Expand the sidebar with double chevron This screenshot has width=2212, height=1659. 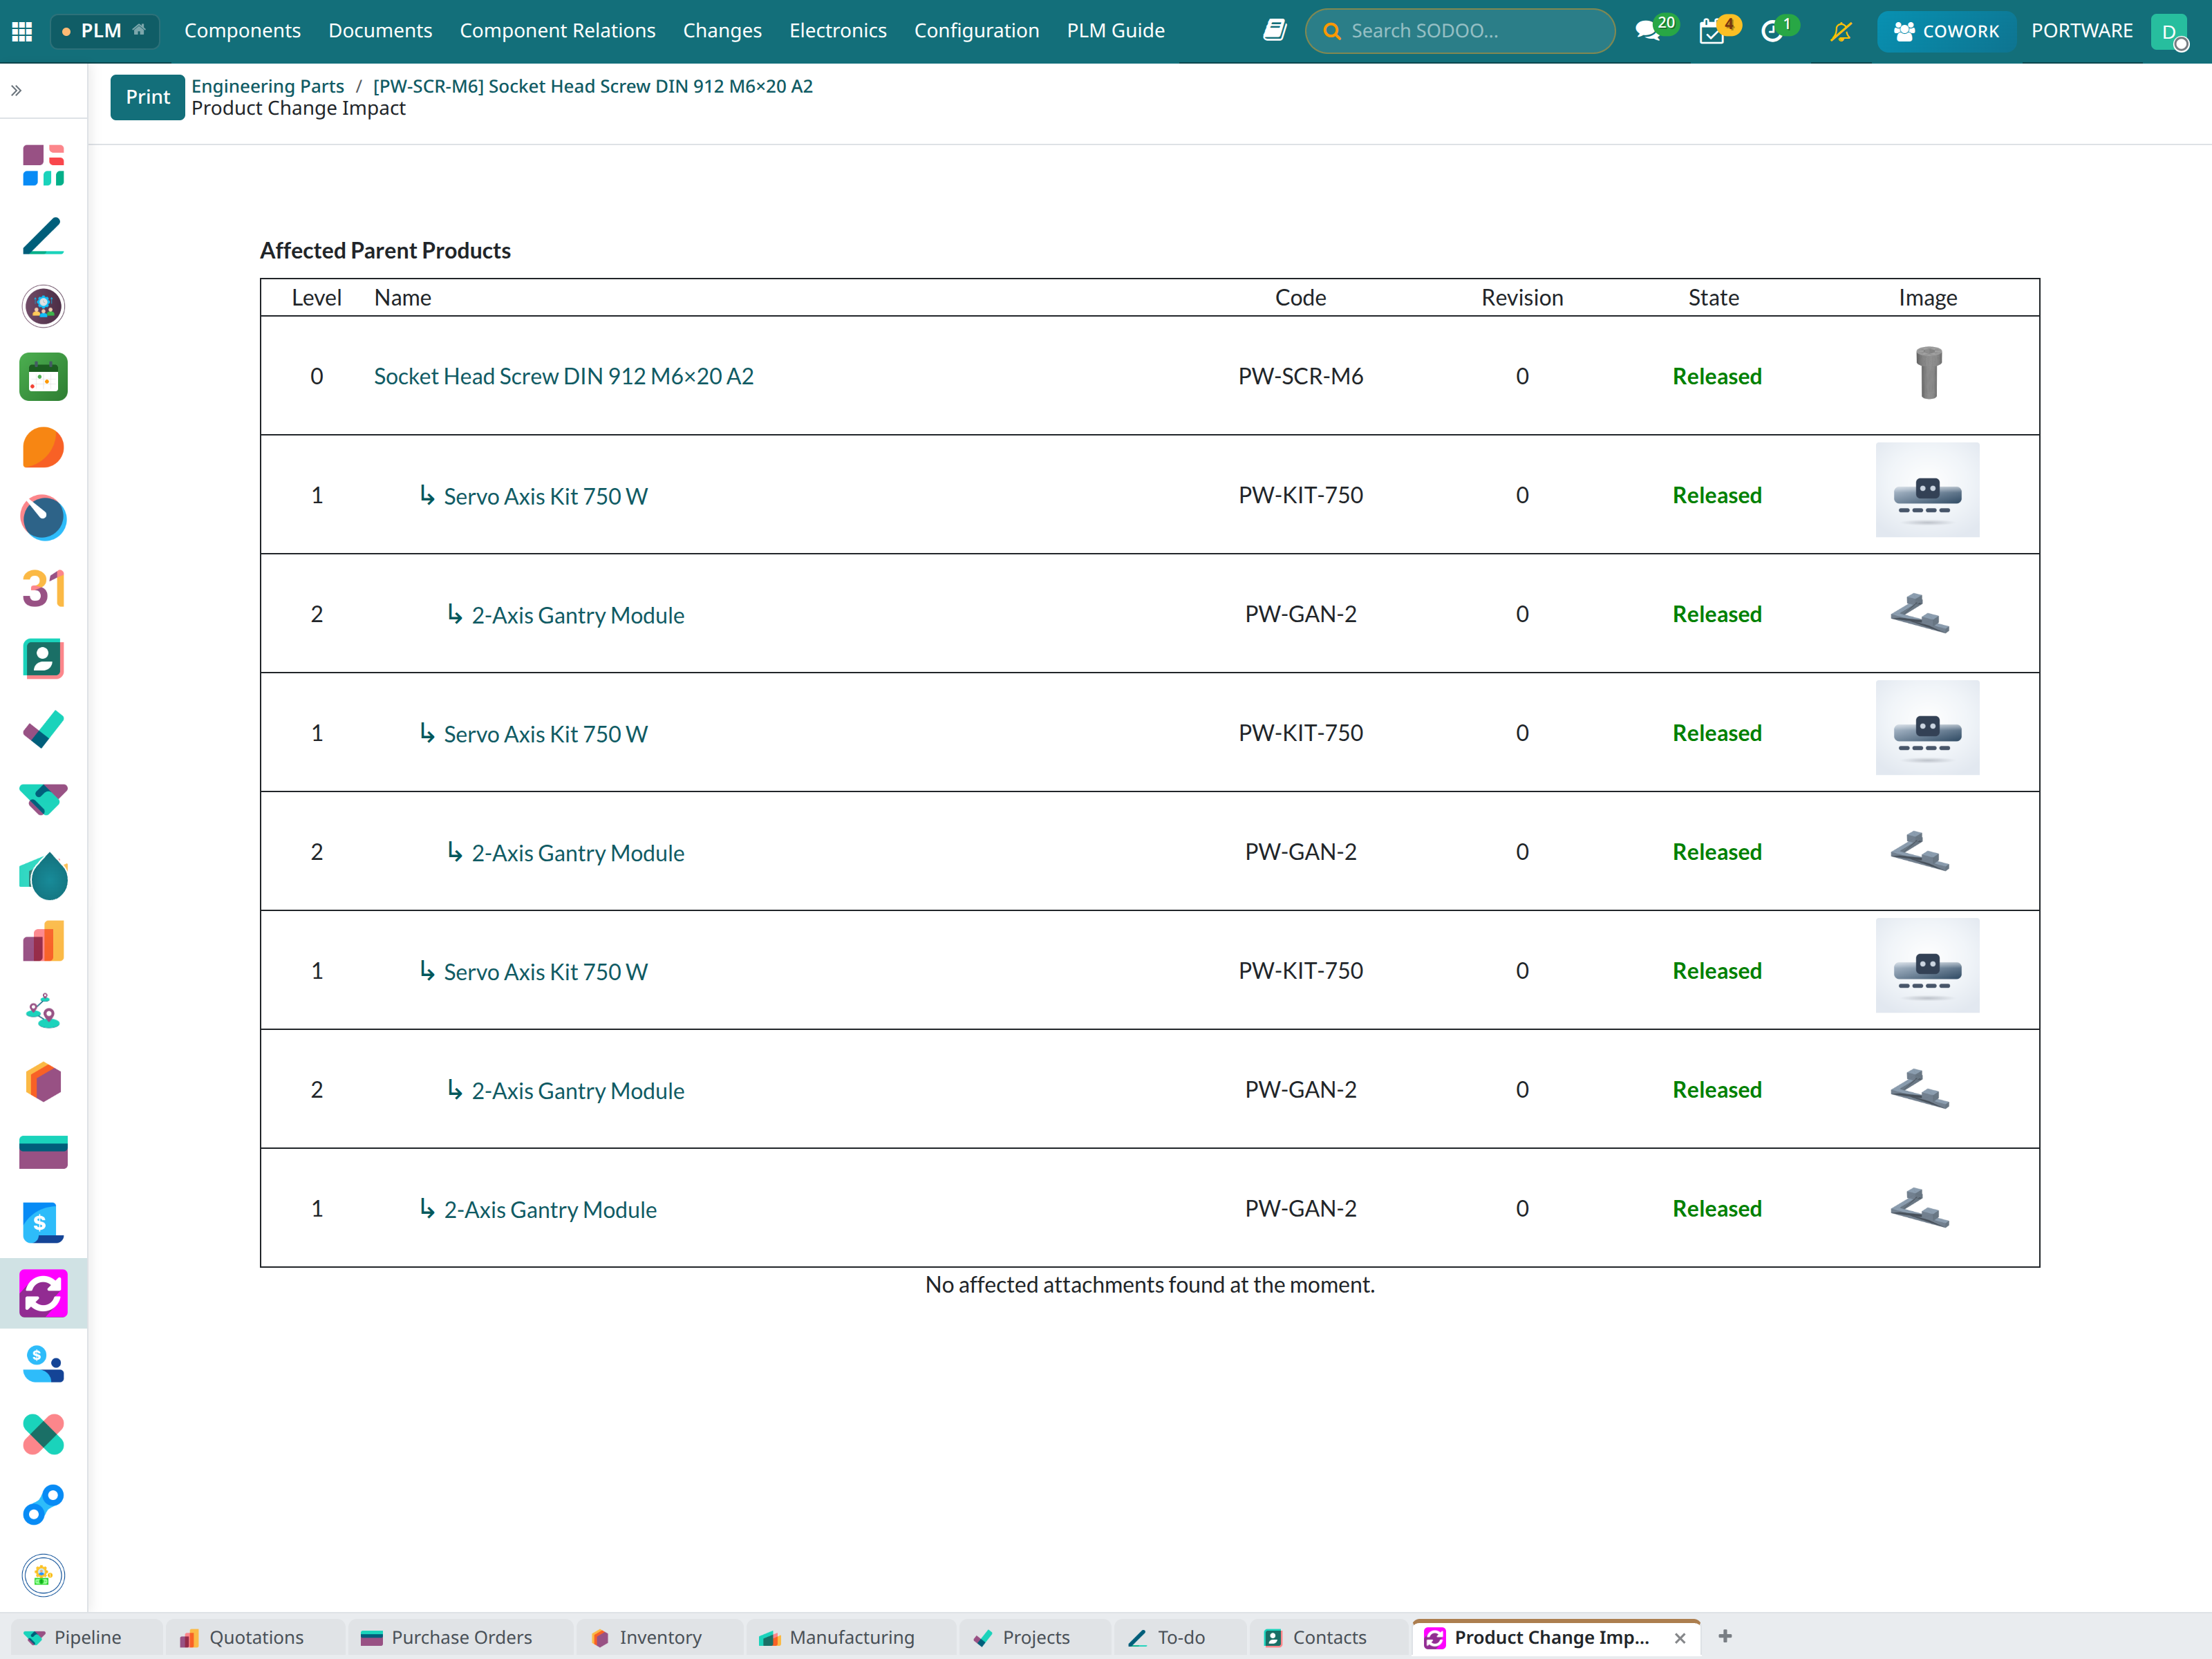(x=16, y=91)
